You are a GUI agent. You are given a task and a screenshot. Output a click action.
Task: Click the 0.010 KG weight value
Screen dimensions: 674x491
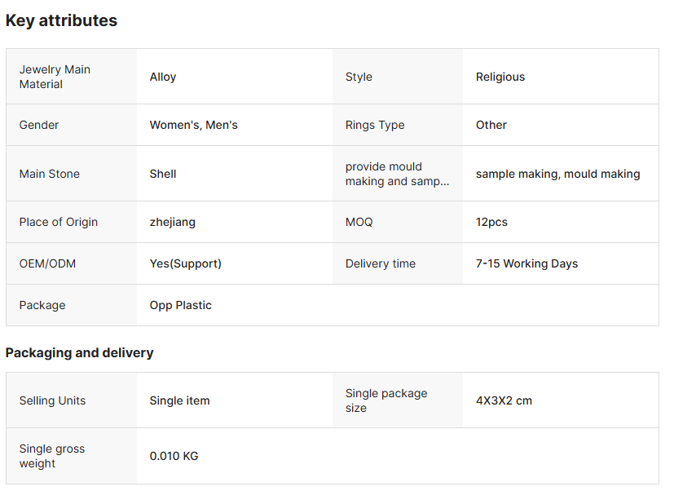point(174,456)
